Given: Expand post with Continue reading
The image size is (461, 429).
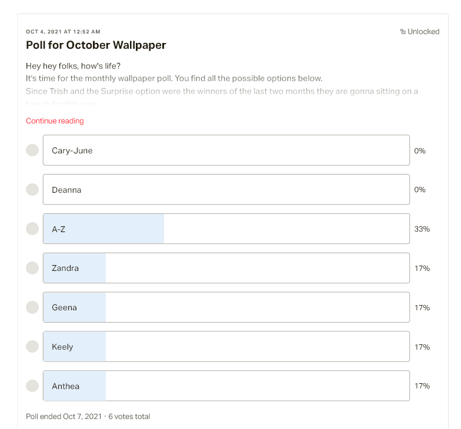Looking at the screenshot, I should [55, 121].
